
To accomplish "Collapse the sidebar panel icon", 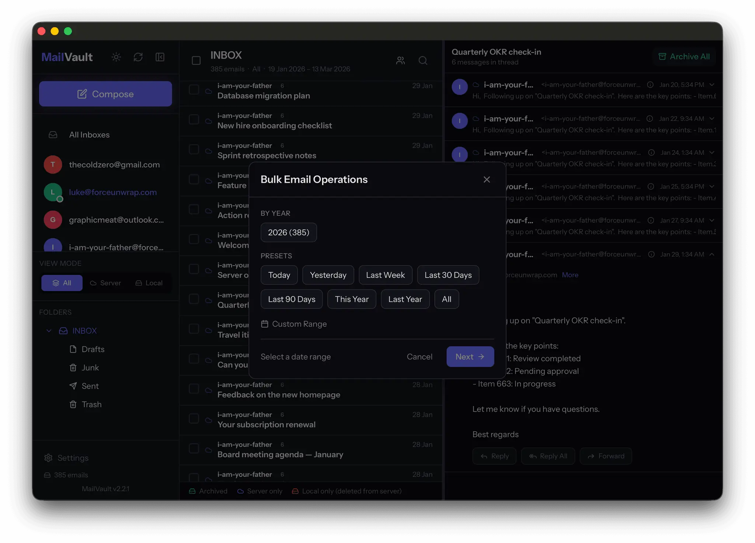I will tap(160, 57).
